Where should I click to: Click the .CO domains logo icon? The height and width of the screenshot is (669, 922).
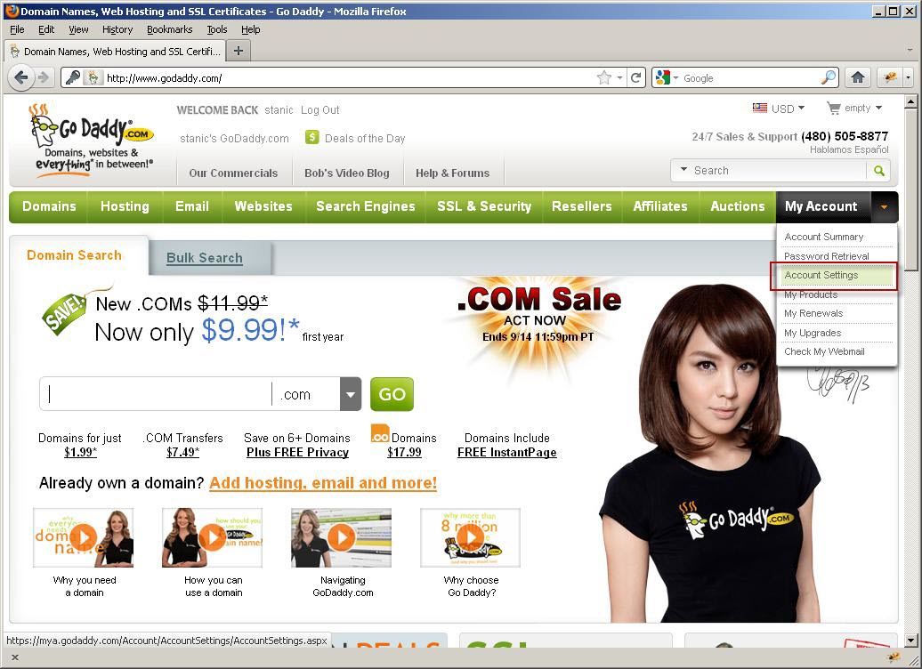click(x=380, y=433)
